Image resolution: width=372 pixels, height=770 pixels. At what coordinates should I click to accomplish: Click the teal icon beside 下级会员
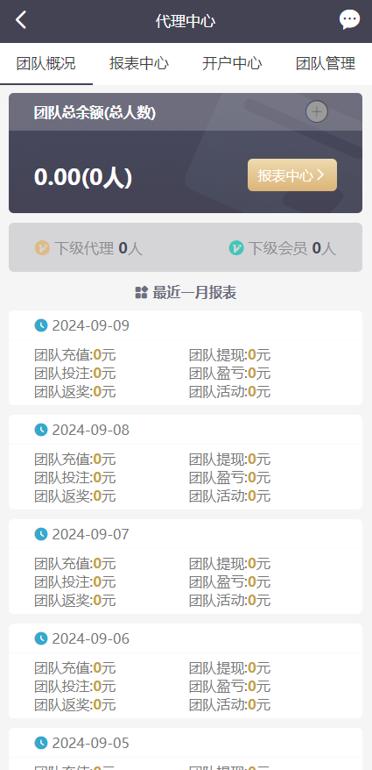click(236, 248)
